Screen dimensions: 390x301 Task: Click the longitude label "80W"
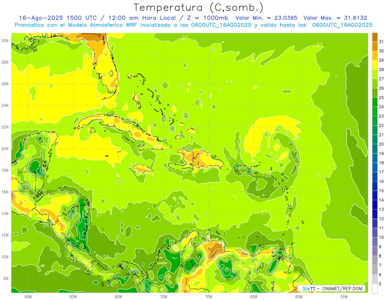118,297
